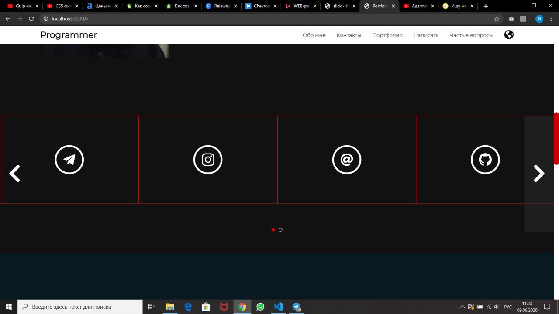The width and height of the screenshot is (559, 314).
Task: Advance the carousel with the right chevron
Action: [539, 174]
